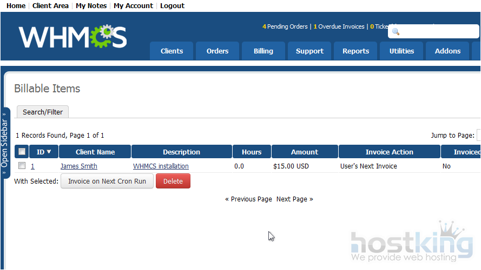Screen dimensions: 481x270
Task: Open the Support menu
Action: tap(309, 51)
